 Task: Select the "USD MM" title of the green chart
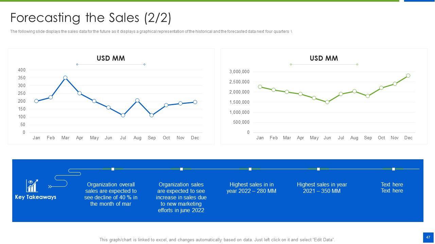click(324, 58)
